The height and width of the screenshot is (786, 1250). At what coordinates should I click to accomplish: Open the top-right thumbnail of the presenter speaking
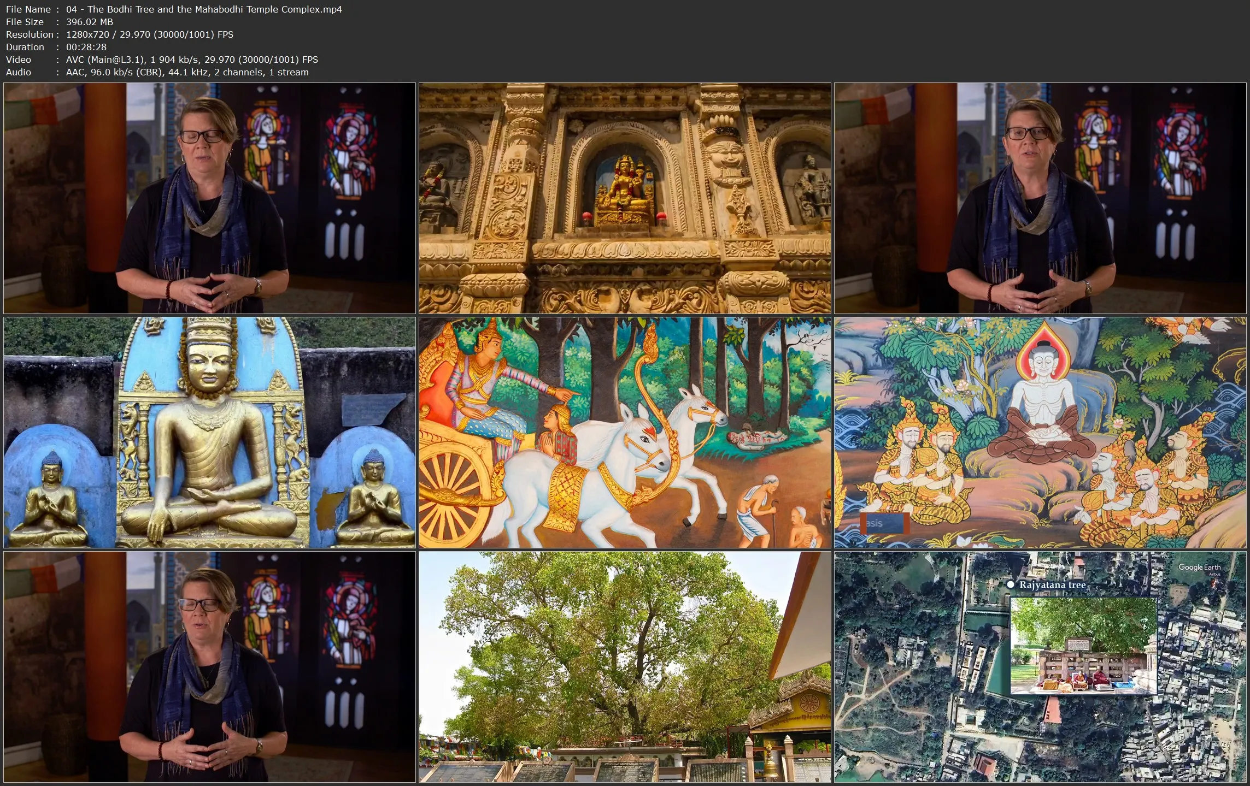pos(1040,198)
